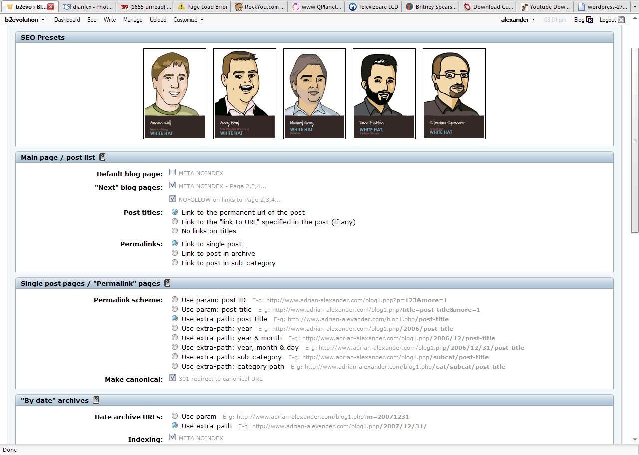Select Use param: post ID scheme
Image resolution: width=639 pixels, height=455 pixels.
(x=175, y=299)
